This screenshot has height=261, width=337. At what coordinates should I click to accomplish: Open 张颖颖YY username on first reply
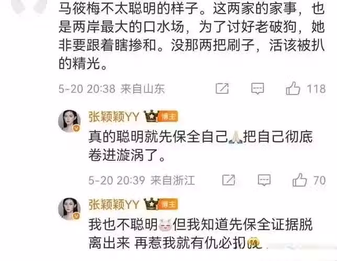click(x=114, y=117)
